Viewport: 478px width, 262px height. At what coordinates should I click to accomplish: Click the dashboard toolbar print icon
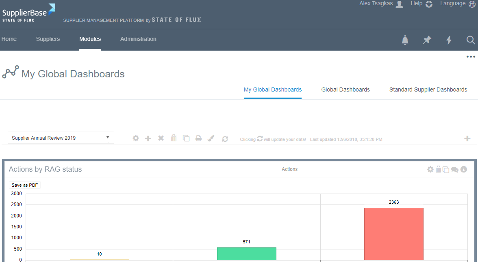(198, 138)
